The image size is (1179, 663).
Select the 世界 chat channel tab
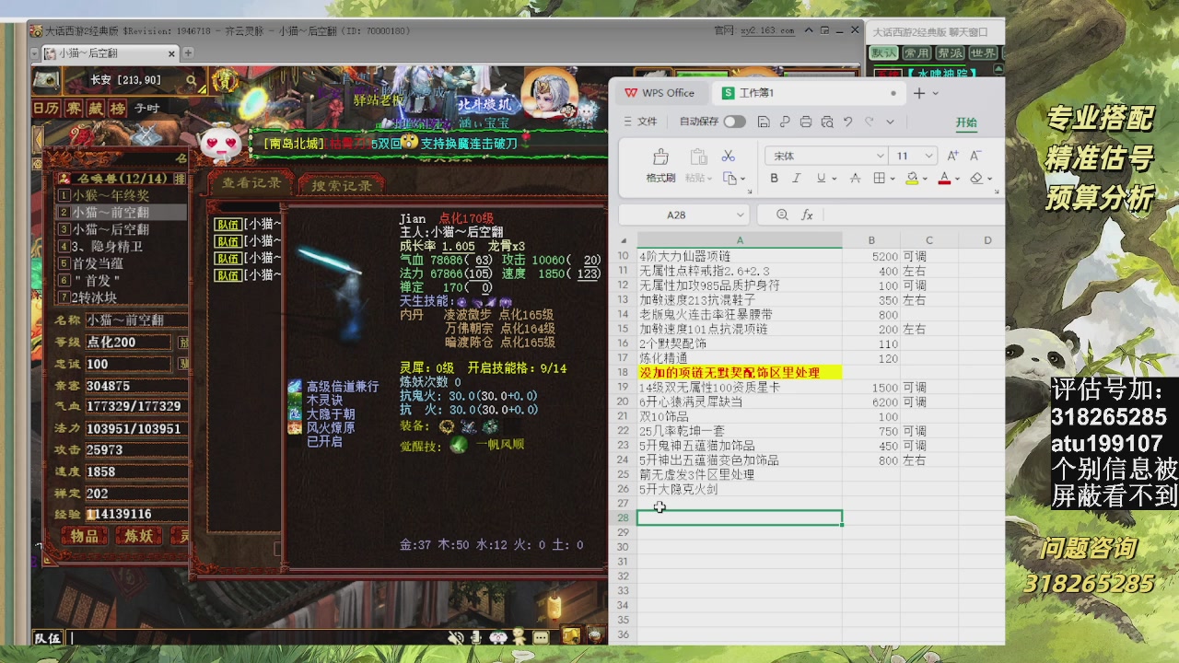[983, 53]
